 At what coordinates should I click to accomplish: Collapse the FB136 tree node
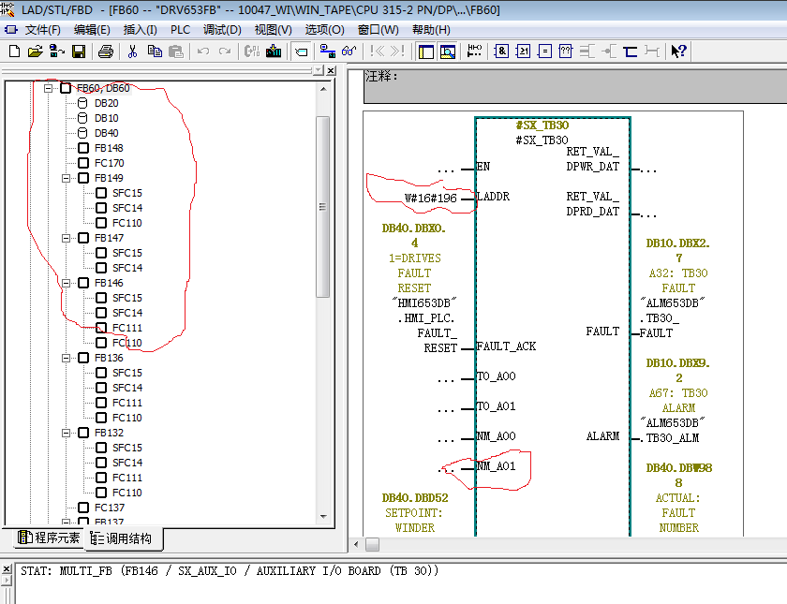coord(67,358)
